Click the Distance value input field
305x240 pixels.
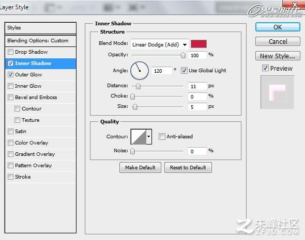tap(197, 86)
